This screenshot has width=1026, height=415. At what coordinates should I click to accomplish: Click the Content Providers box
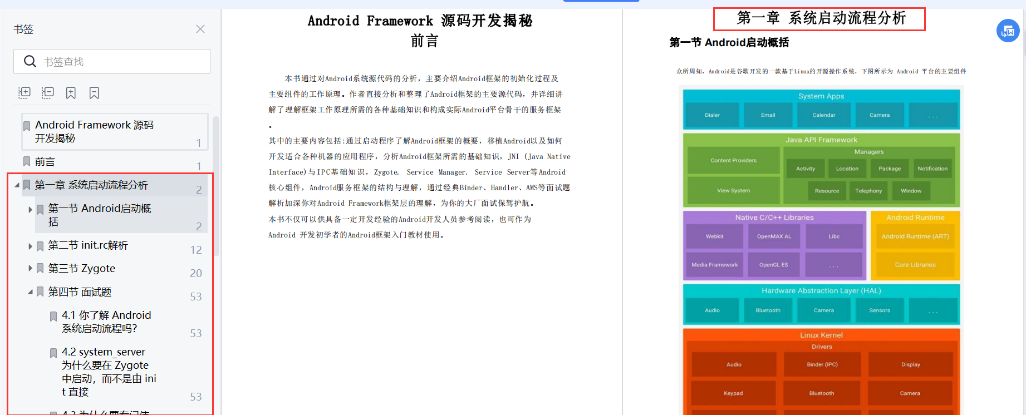tap(733, 160)
